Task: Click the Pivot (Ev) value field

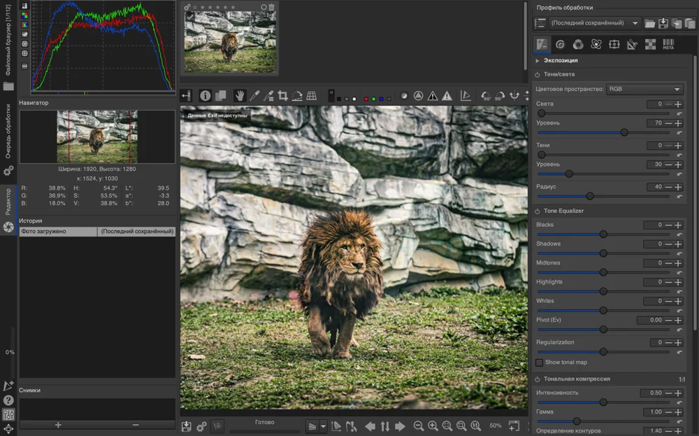Action: 650,320
